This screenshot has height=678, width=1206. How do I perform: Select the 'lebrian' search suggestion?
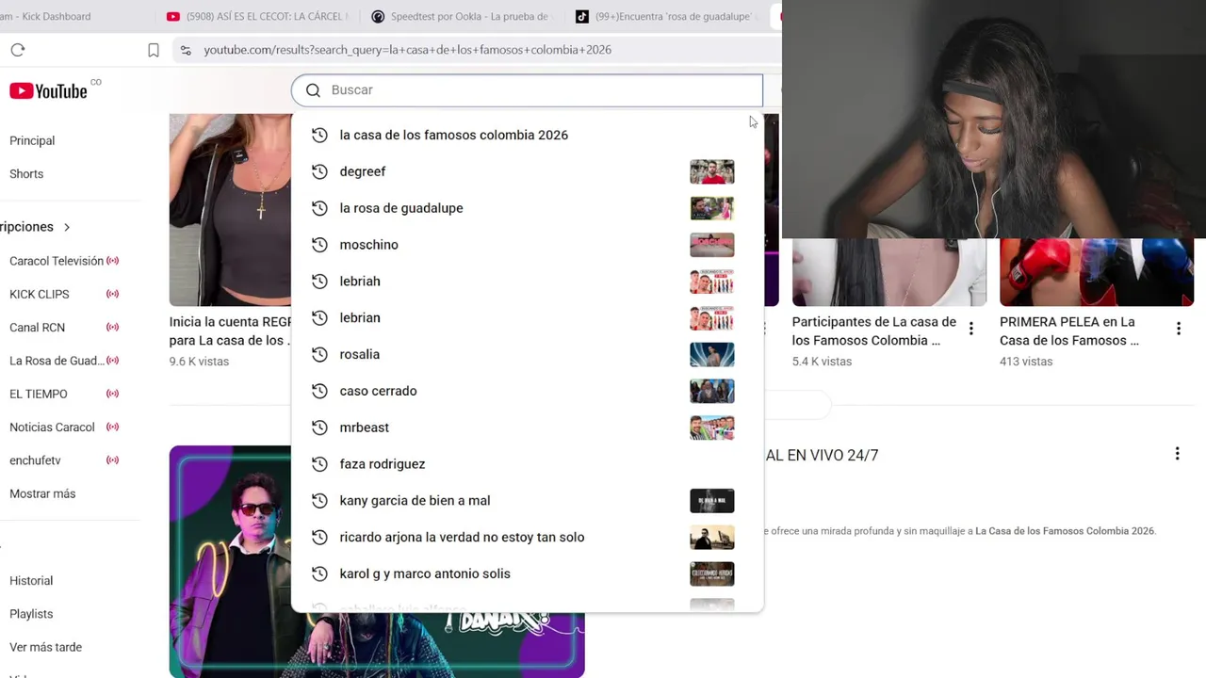(x=360, y=318)
